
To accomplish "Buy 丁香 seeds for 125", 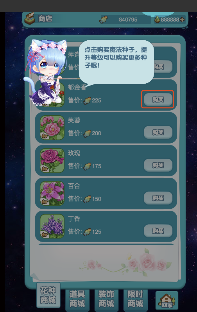I will click(158, 231).
